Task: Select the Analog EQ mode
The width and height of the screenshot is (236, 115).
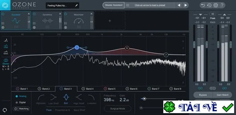Action: (21, 96)
